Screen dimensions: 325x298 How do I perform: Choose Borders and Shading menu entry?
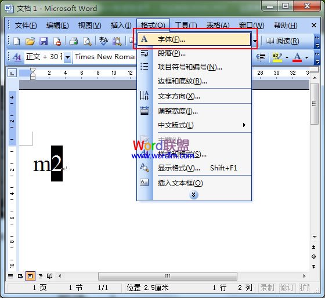click(194, 81)
